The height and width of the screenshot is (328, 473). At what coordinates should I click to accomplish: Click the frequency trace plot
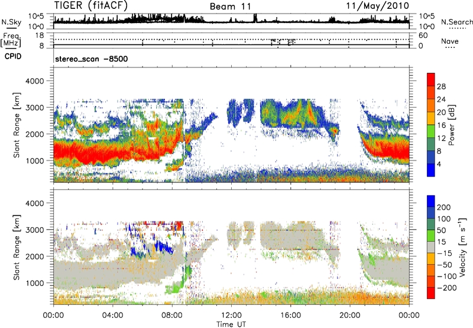pos(231,40)
